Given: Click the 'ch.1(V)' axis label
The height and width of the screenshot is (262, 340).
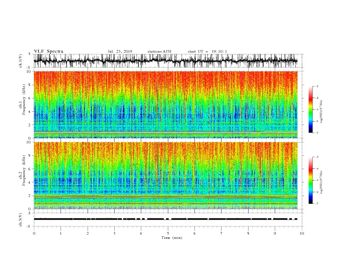Looking at the screenshot, I should 21,61.
